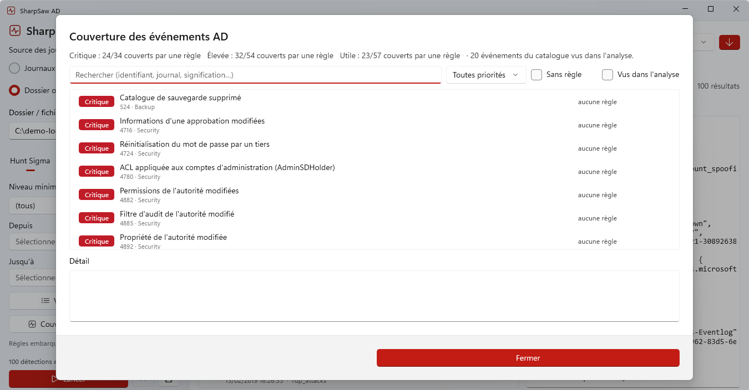Expand the dropdown beside the red download button

point(704,42)
